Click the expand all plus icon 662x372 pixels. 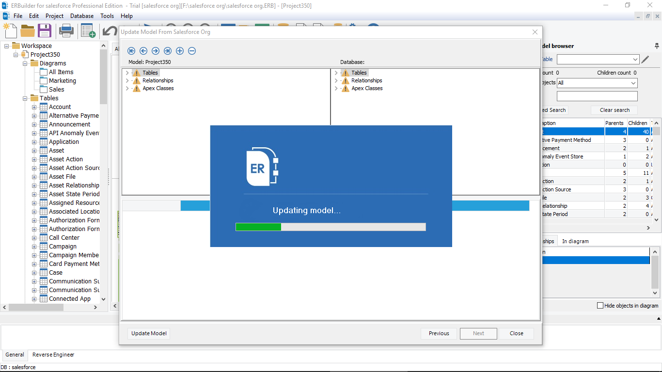180,51
